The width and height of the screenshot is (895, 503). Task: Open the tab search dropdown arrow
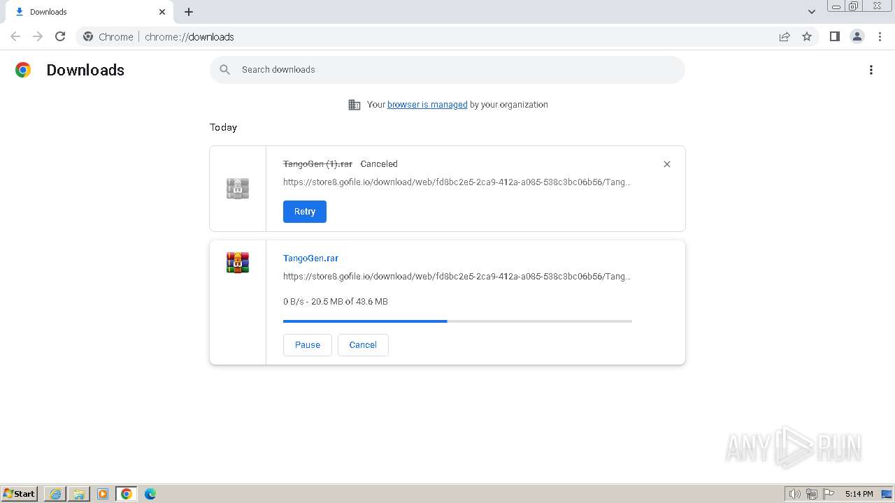[x=812, y=12]
